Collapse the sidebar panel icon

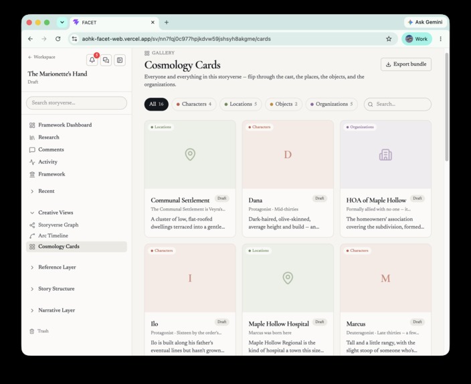(x=120, y=60)
